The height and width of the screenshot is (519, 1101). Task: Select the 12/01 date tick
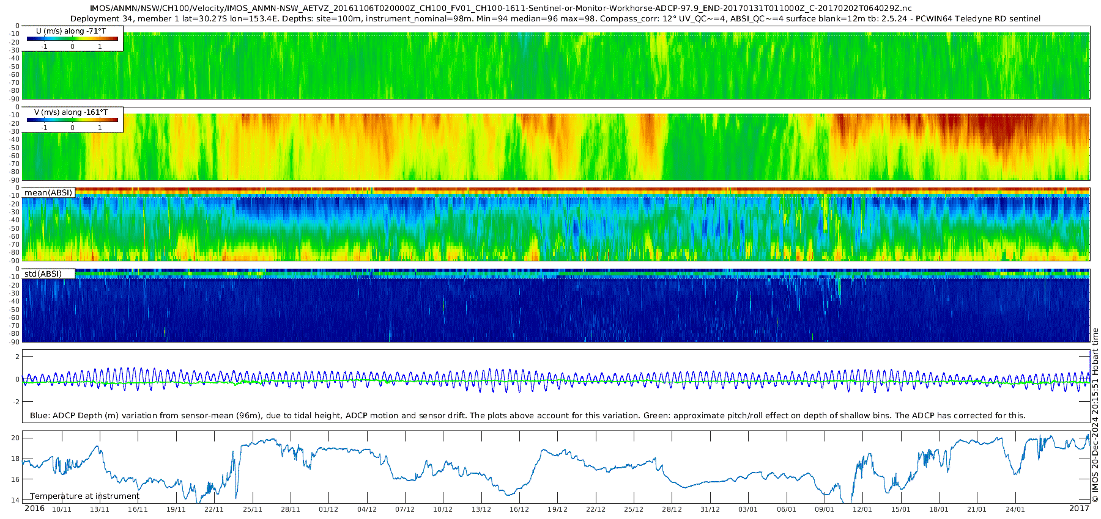862,509
